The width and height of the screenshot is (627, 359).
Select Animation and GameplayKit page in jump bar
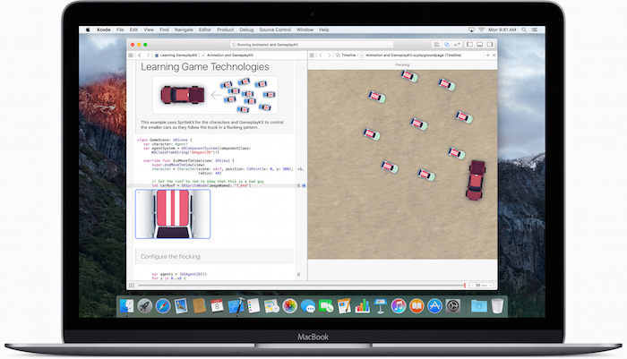(x=228, y=56)
